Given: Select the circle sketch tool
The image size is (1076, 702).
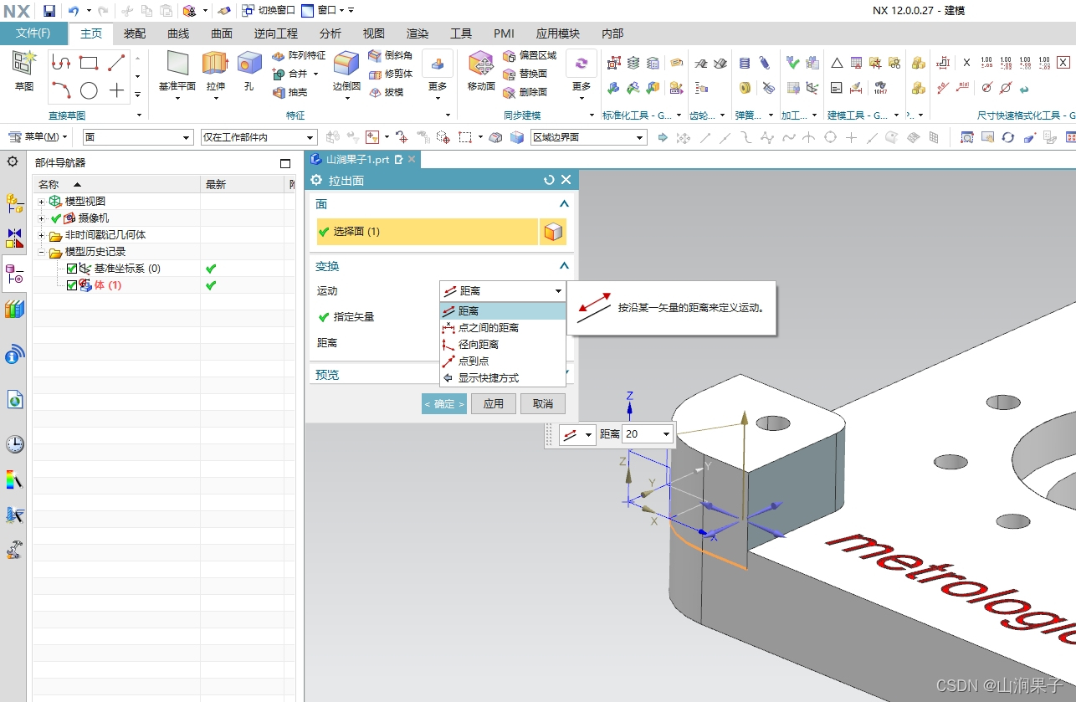Looking at the screenshot, I should [x=89, y=90].
